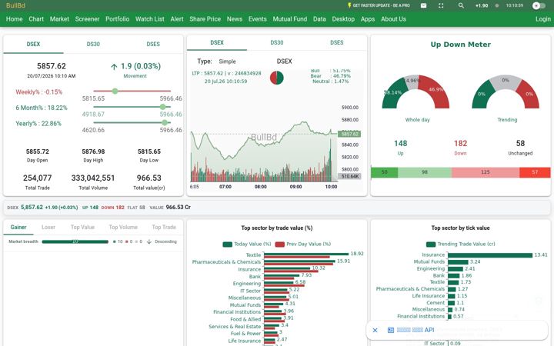
Task: Go to Watch List
Action: pos(150,19)
